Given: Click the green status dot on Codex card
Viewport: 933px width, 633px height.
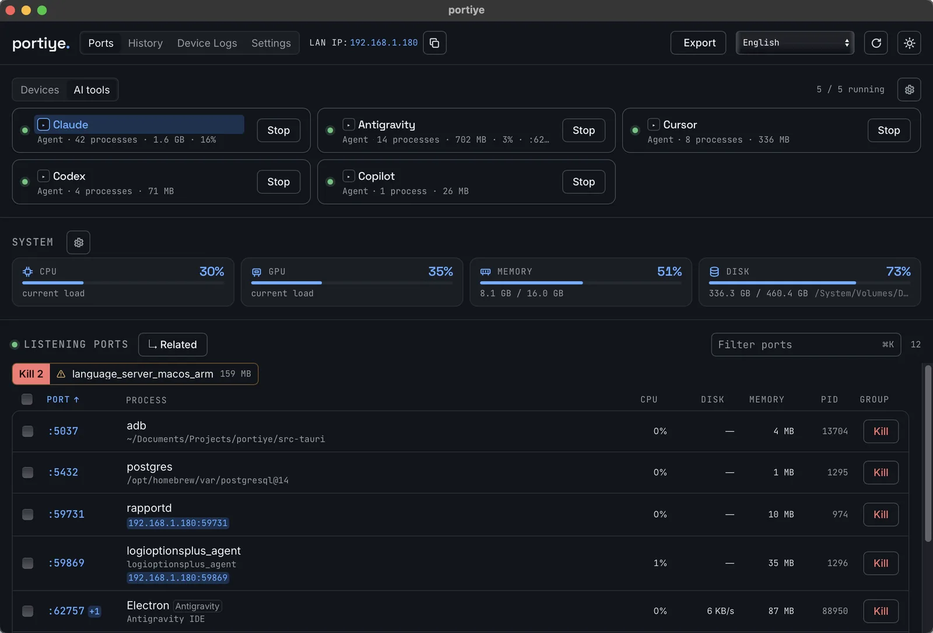Looking at the screenshot, I should (24, 182).
